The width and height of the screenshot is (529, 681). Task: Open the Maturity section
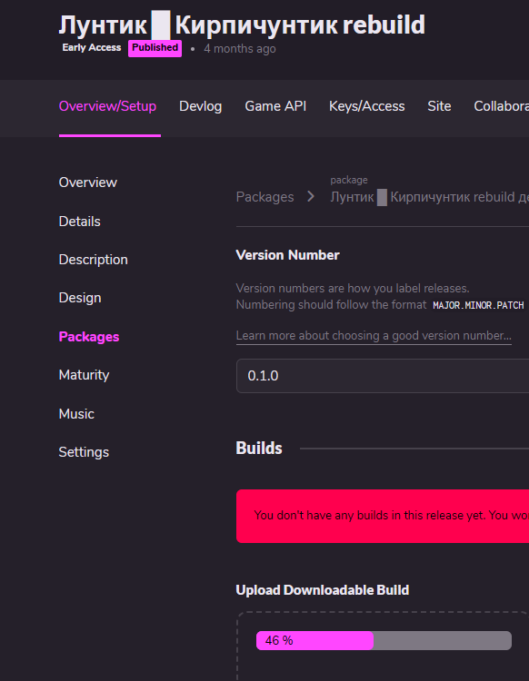[84, 375]
